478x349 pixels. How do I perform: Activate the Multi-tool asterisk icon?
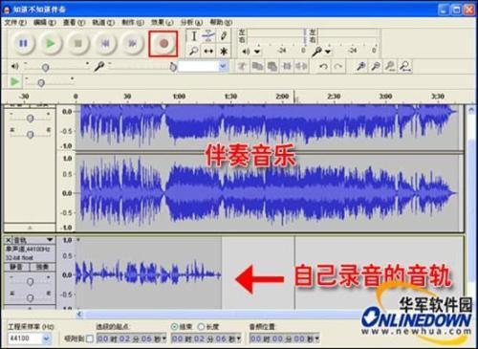[224, 51]
